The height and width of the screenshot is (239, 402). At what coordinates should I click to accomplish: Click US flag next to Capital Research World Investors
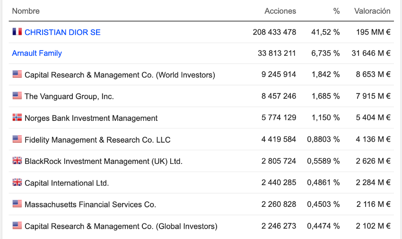pos(17,74)
